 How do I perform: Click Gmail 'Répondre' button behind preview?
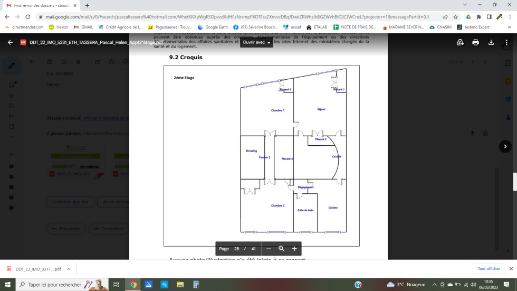point(66,229)
